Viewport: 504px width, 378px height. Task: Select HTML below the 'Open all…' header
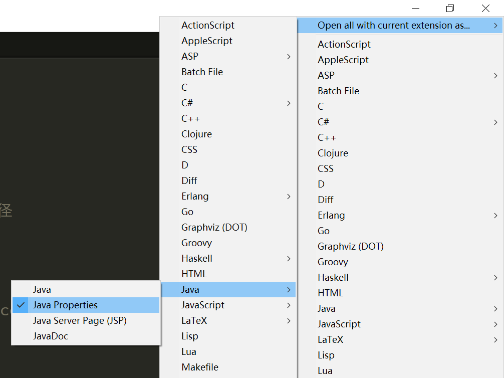[400, 293]
